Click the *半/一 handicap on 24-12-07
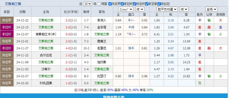The width and height of the screenshot is (229, 98). click(x=131, y=34)
